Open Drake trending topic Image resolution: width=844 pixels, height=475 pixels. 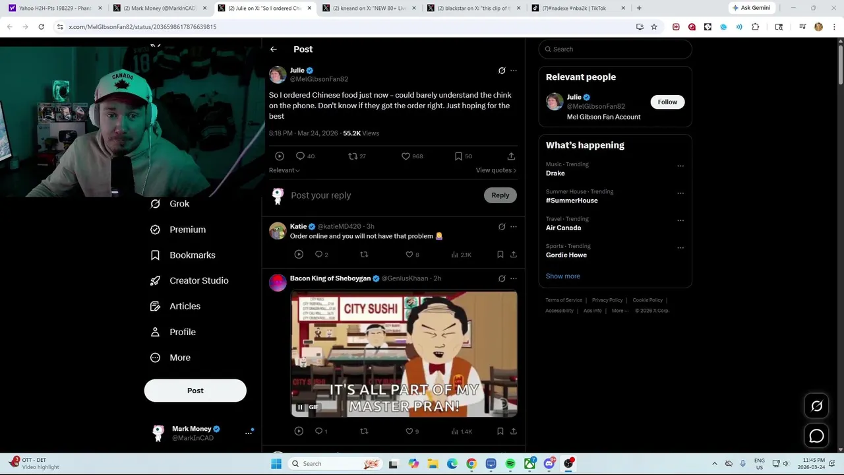coord(555,174)
